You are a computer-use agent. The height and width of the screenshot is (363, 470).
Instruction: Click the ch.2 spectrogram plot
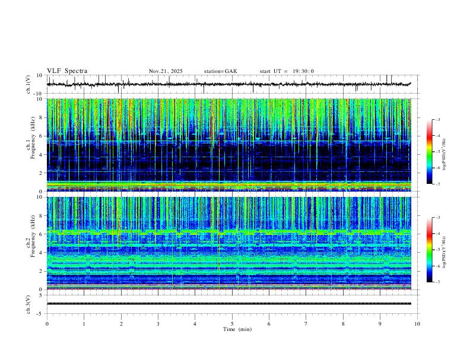pos(229,243)
